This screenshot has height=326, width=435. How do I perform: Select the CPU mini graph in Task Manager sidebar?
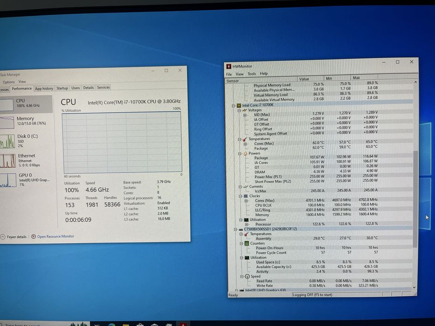coord(6,105)
